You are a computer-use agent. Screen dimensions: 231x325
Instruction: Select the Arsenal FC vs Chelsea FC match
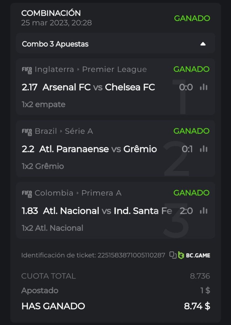click(98, 87)
